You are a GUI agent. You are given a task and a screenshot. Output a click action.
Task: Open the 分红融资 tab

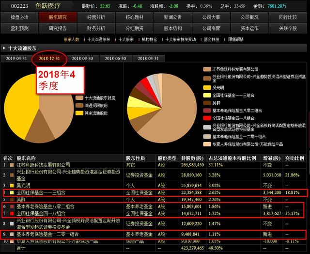tap(135, 28)
